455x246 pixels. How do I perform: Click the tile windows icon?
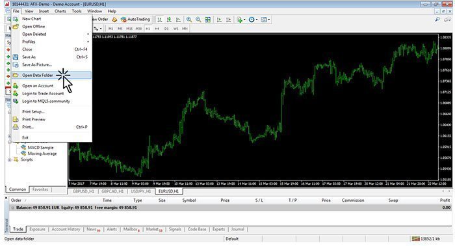point(208,20)
